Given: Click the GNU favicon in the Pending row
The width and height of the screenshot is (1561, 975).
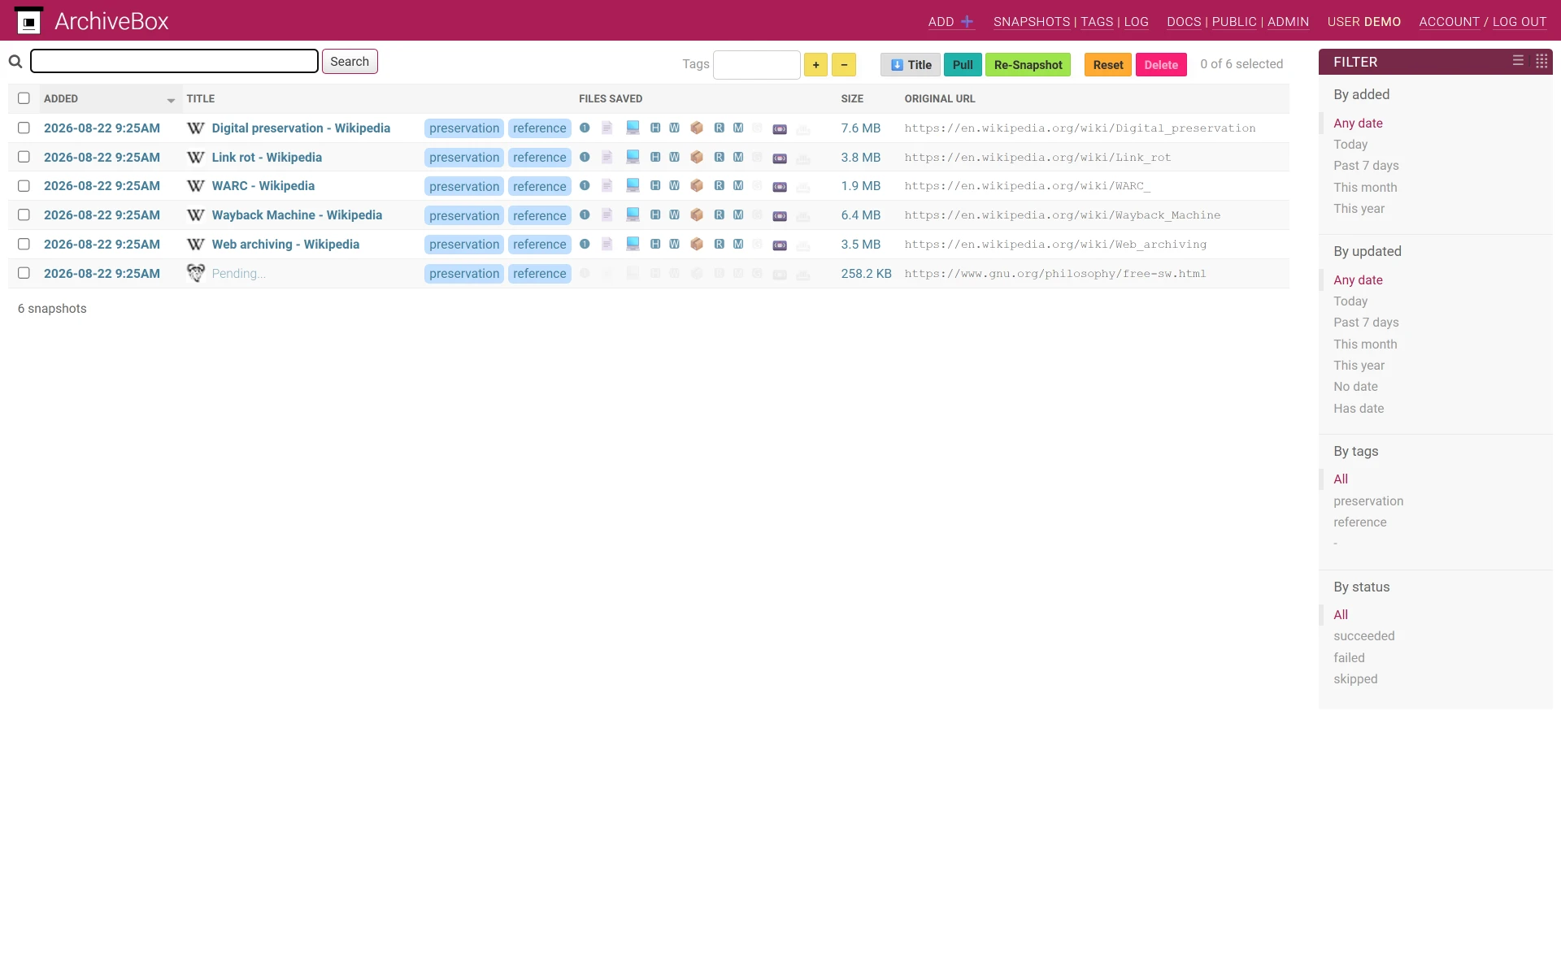Looking at the screenshot, I should point(195,273).
